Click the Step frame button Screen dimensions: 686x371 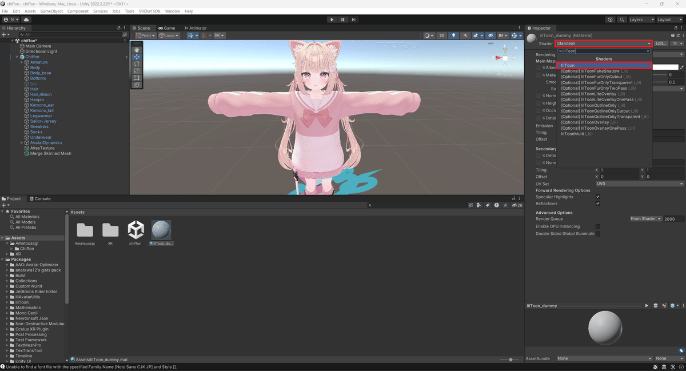(x=354, y=19)
